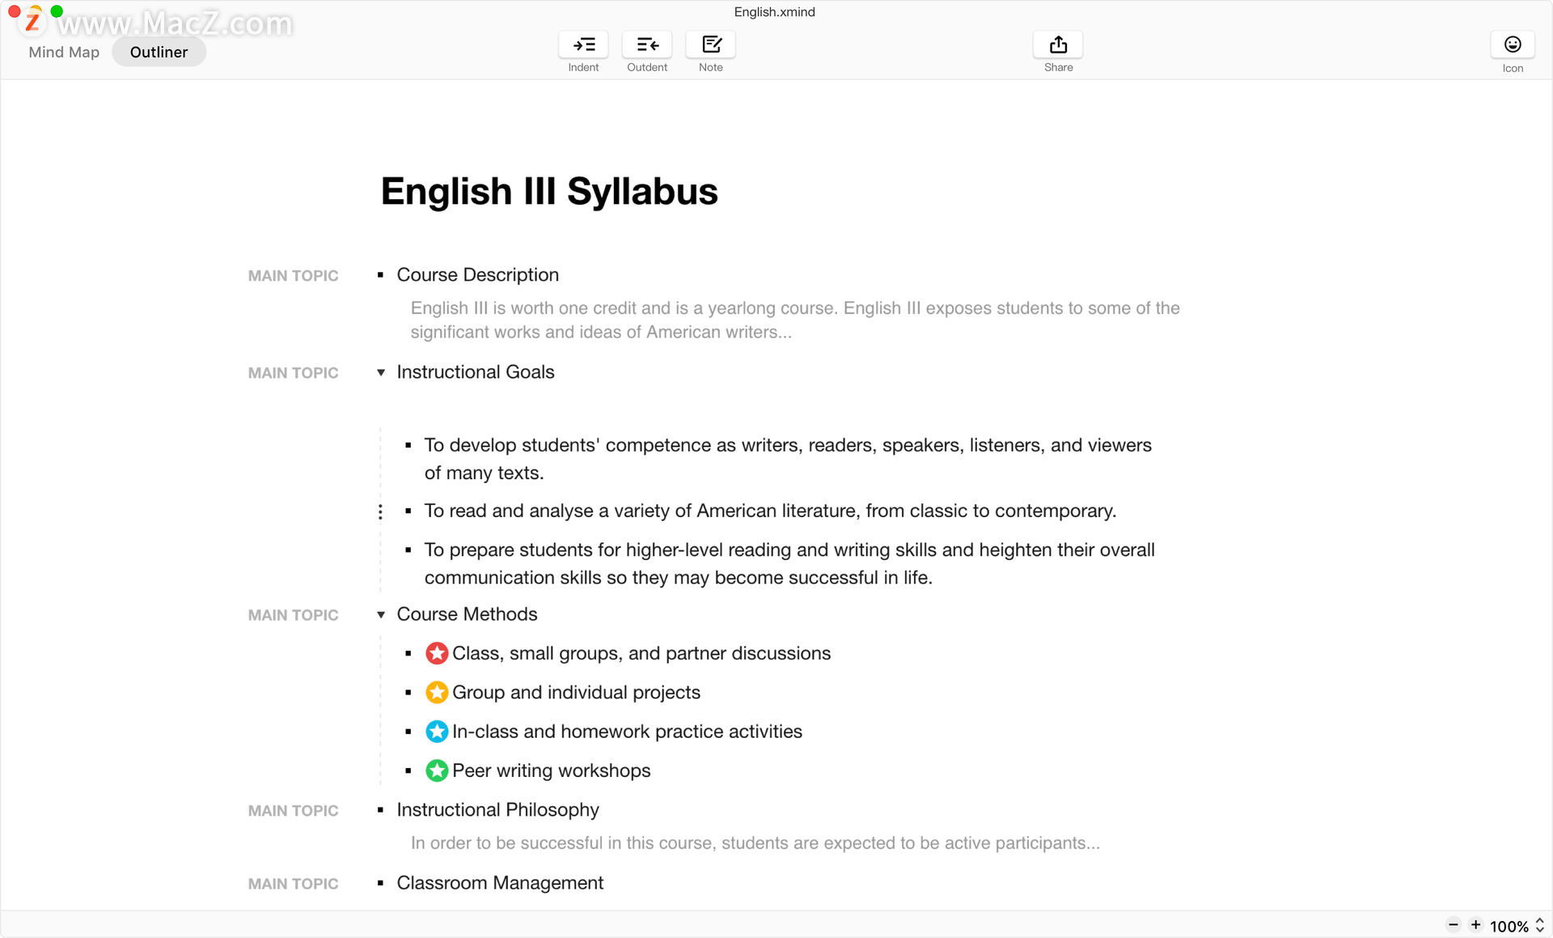Open the Note editor icon

711,45
